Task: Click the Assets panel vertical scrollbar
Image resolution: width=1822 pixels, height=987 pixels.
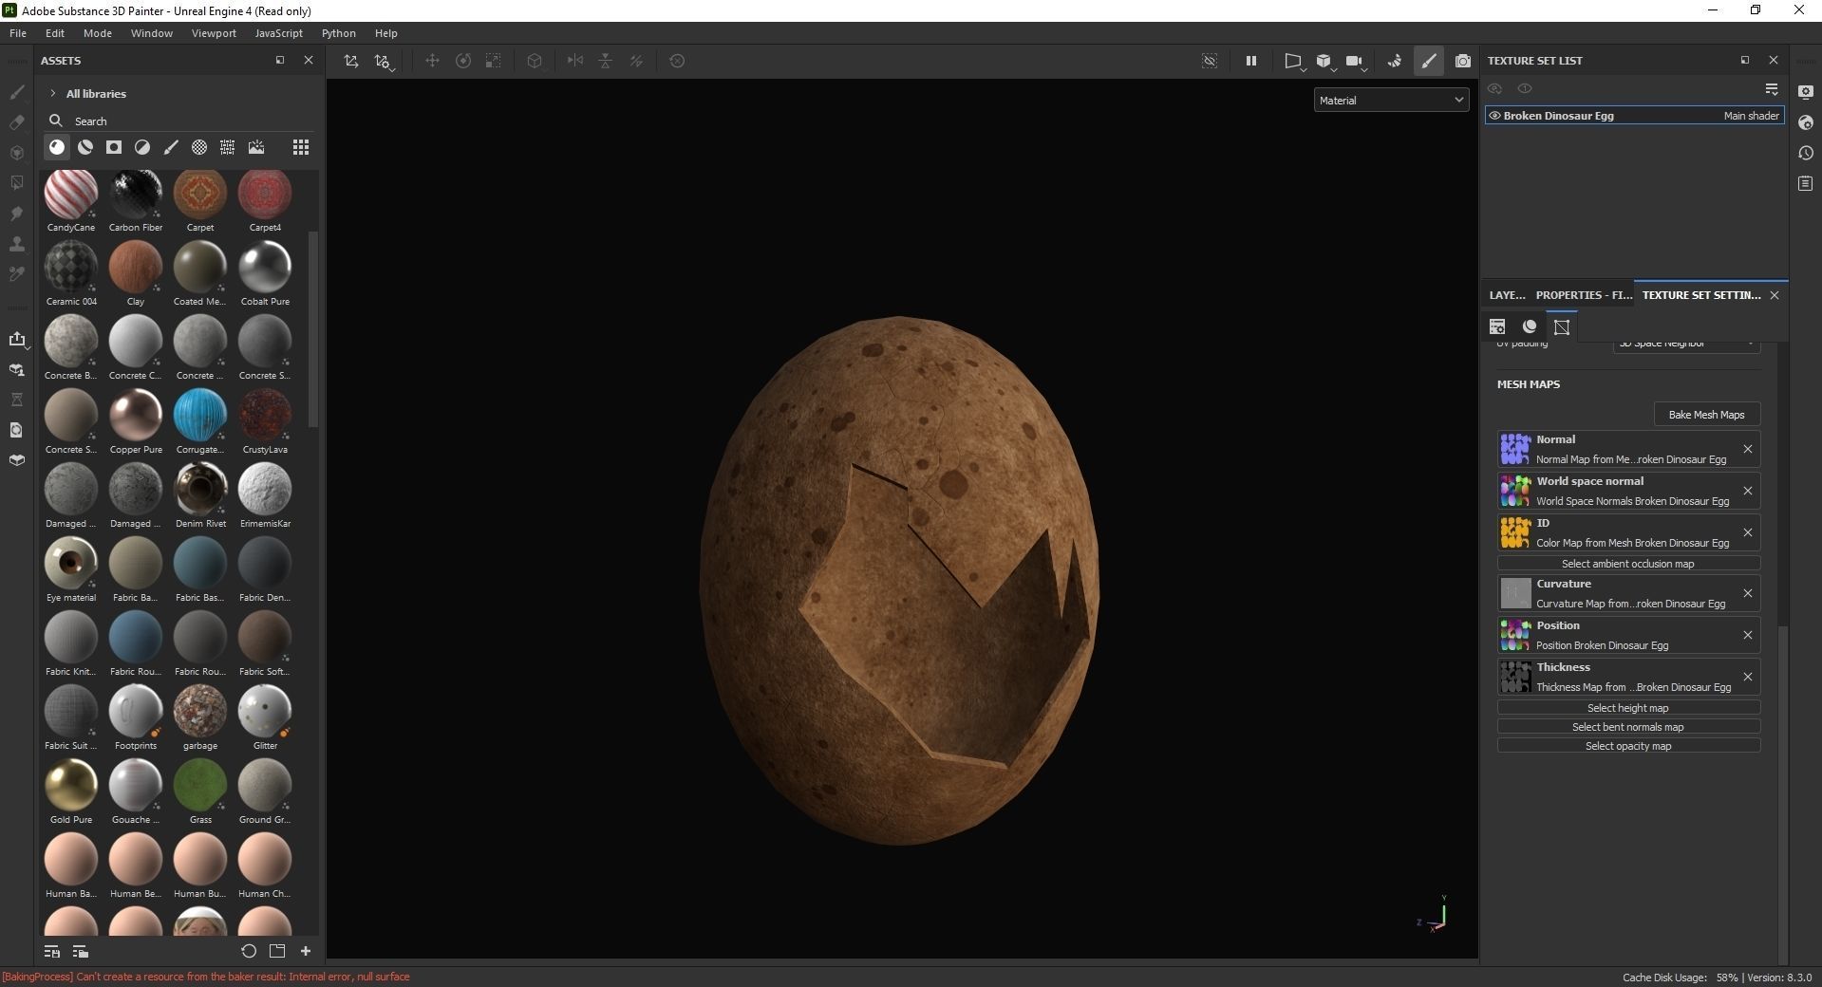Action: (313, 328)
